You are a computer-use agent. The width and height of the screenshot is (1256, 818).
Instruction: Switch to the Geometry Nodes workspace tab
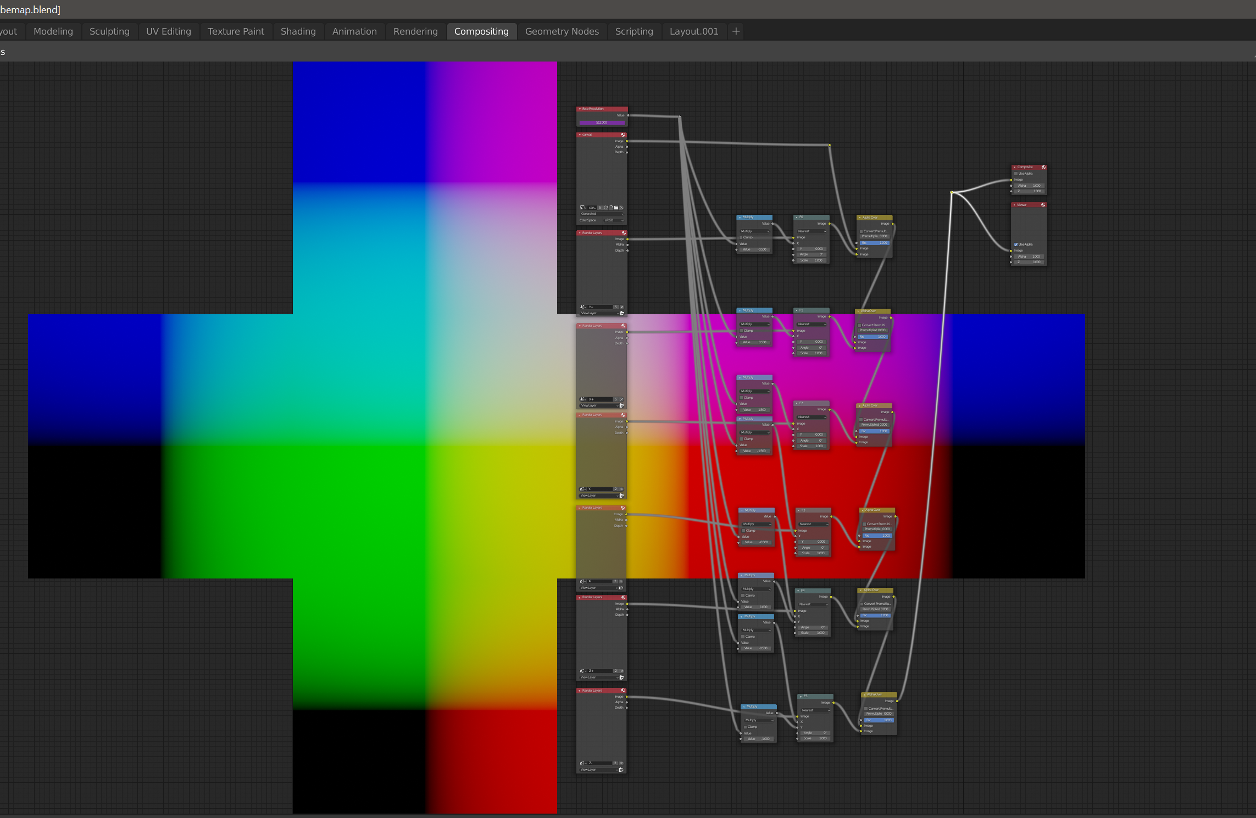562,31
